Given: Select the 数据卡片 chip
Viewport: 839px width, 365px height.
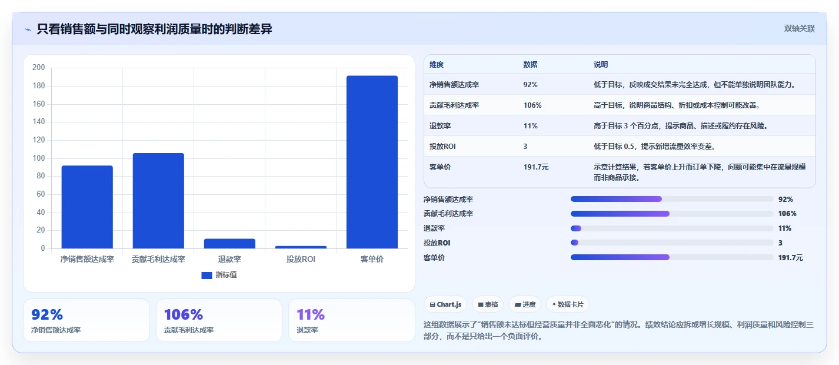Looking at the screenshot, I should (x=568, y=304).
